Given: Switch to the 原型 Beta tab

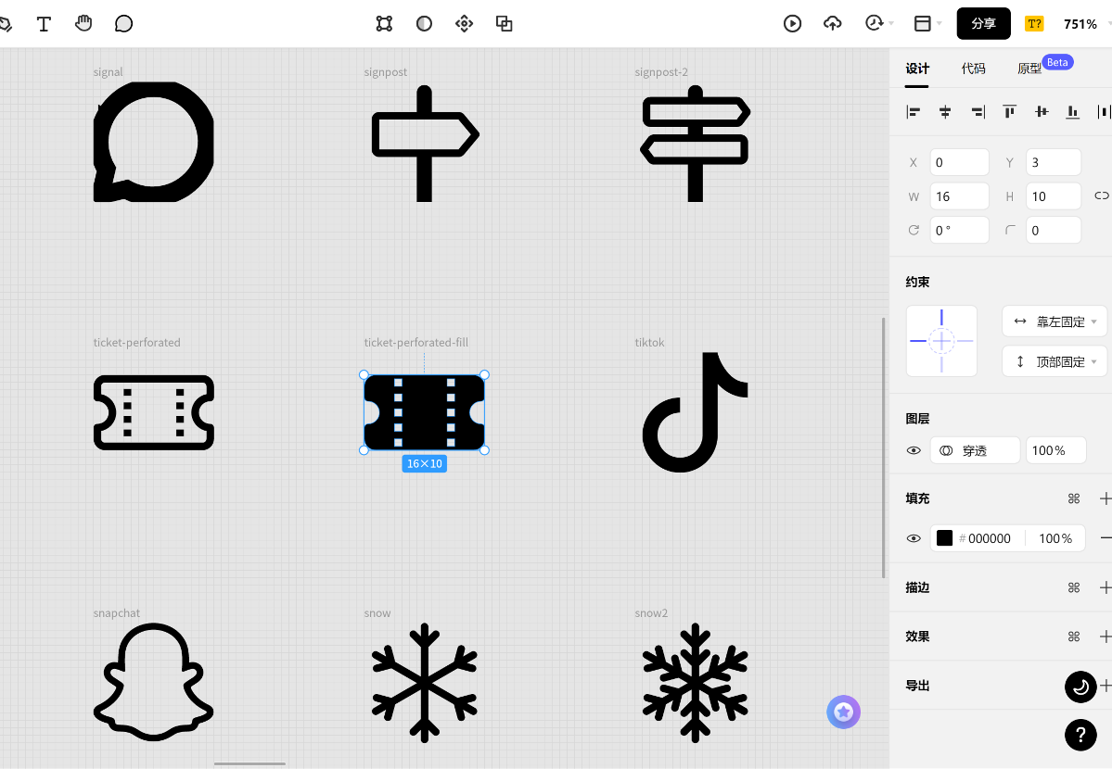Looking at the screenshot, I should (1044, 66).
